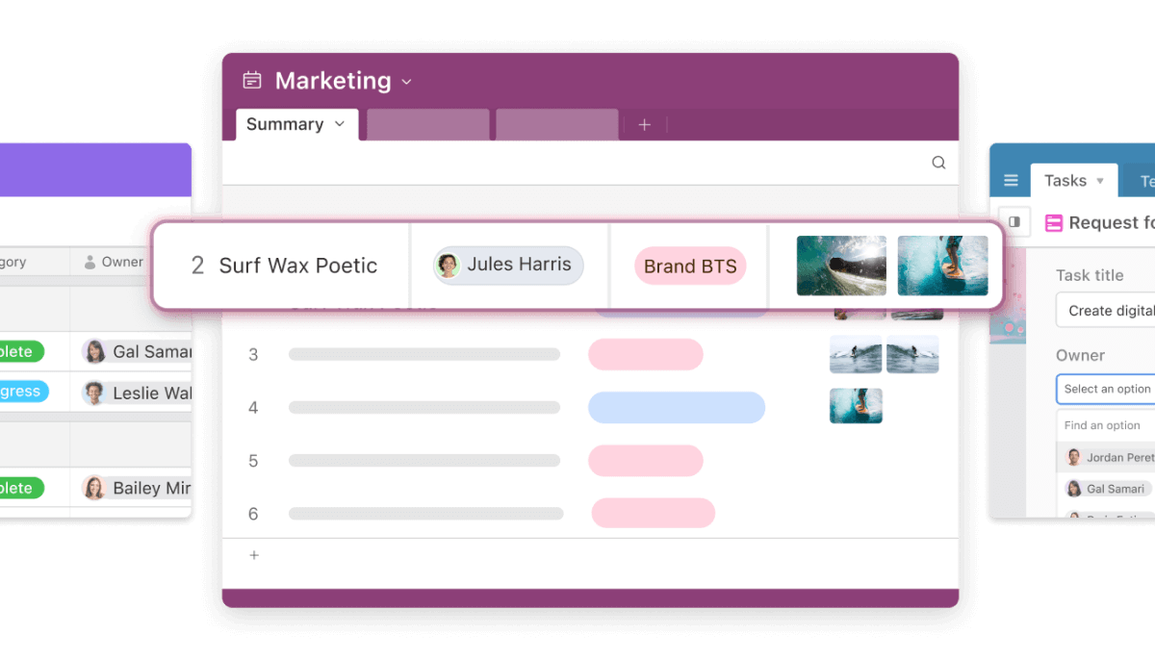Click the search magnifier icon
This screenshot has width=1155, height=660.
(938, 163)
